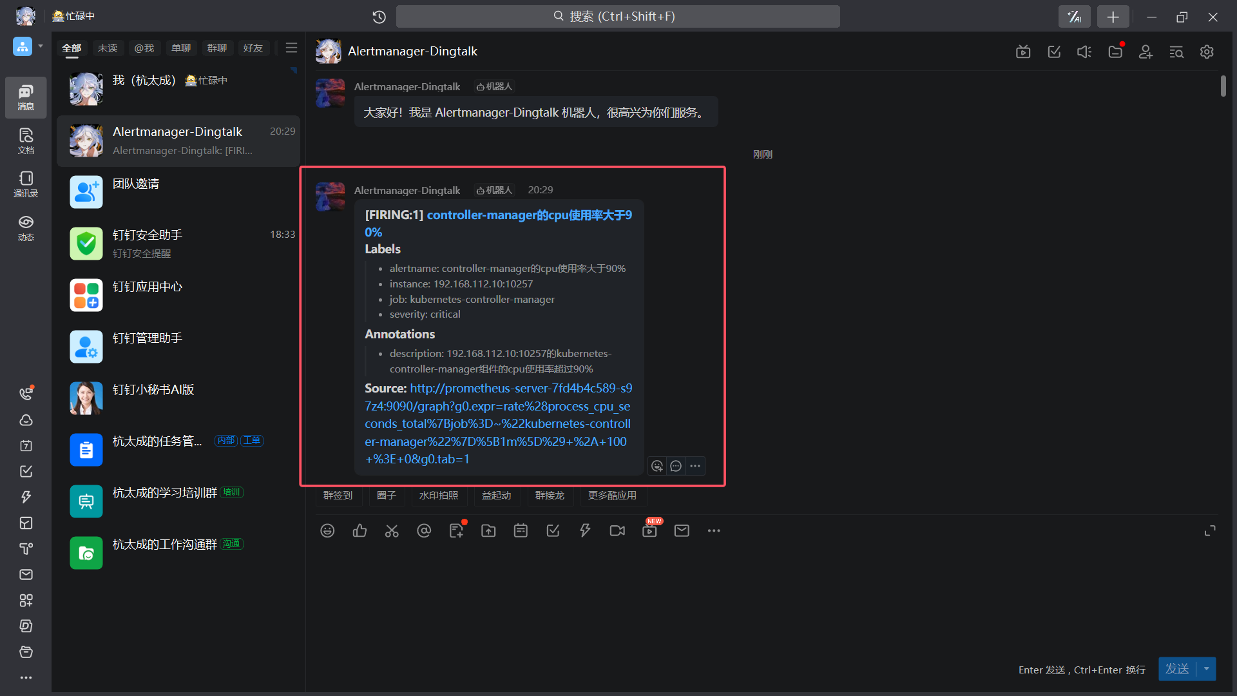
Task: Click the @ mention icon
Action: (424, 530)
